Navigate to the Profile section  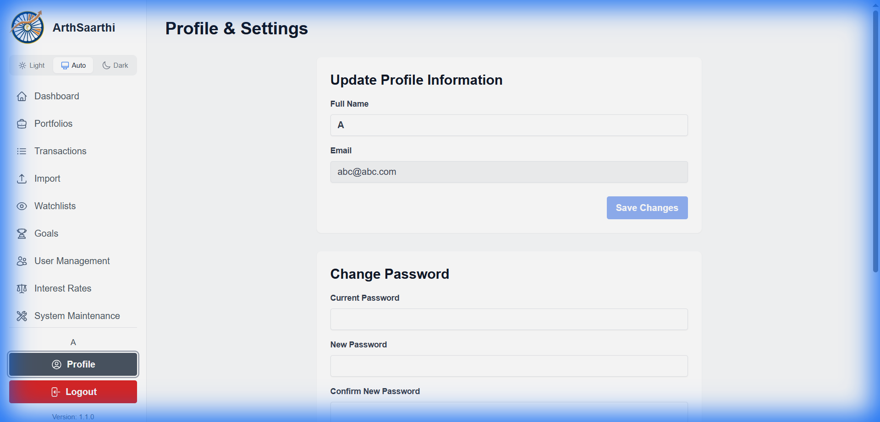73,364
